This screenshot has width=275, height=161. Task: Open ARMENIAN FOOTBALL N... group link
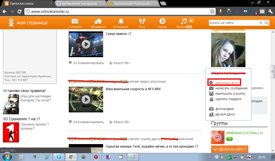tap(245, 133)
